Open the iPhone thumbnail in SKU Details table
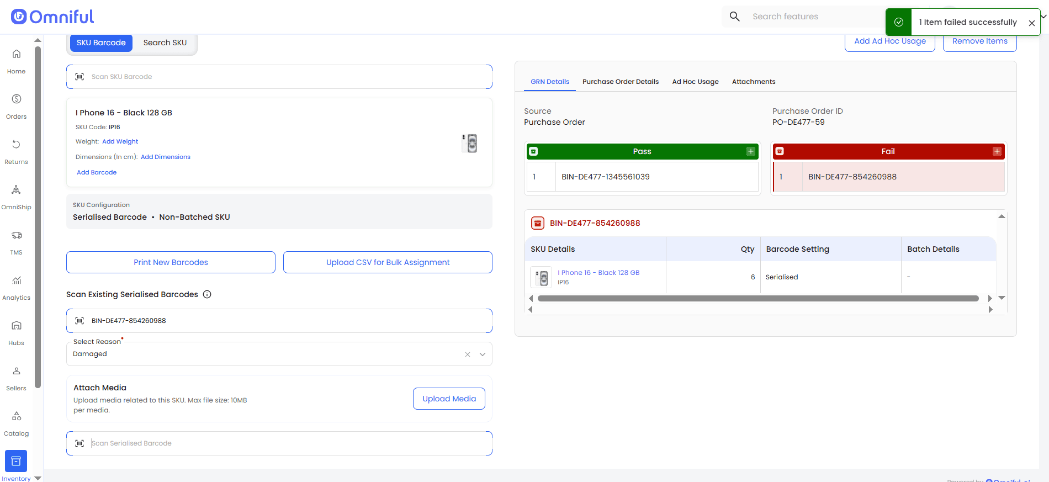The width and height of the screenshot is (1049, 482). tap(541, 277)
